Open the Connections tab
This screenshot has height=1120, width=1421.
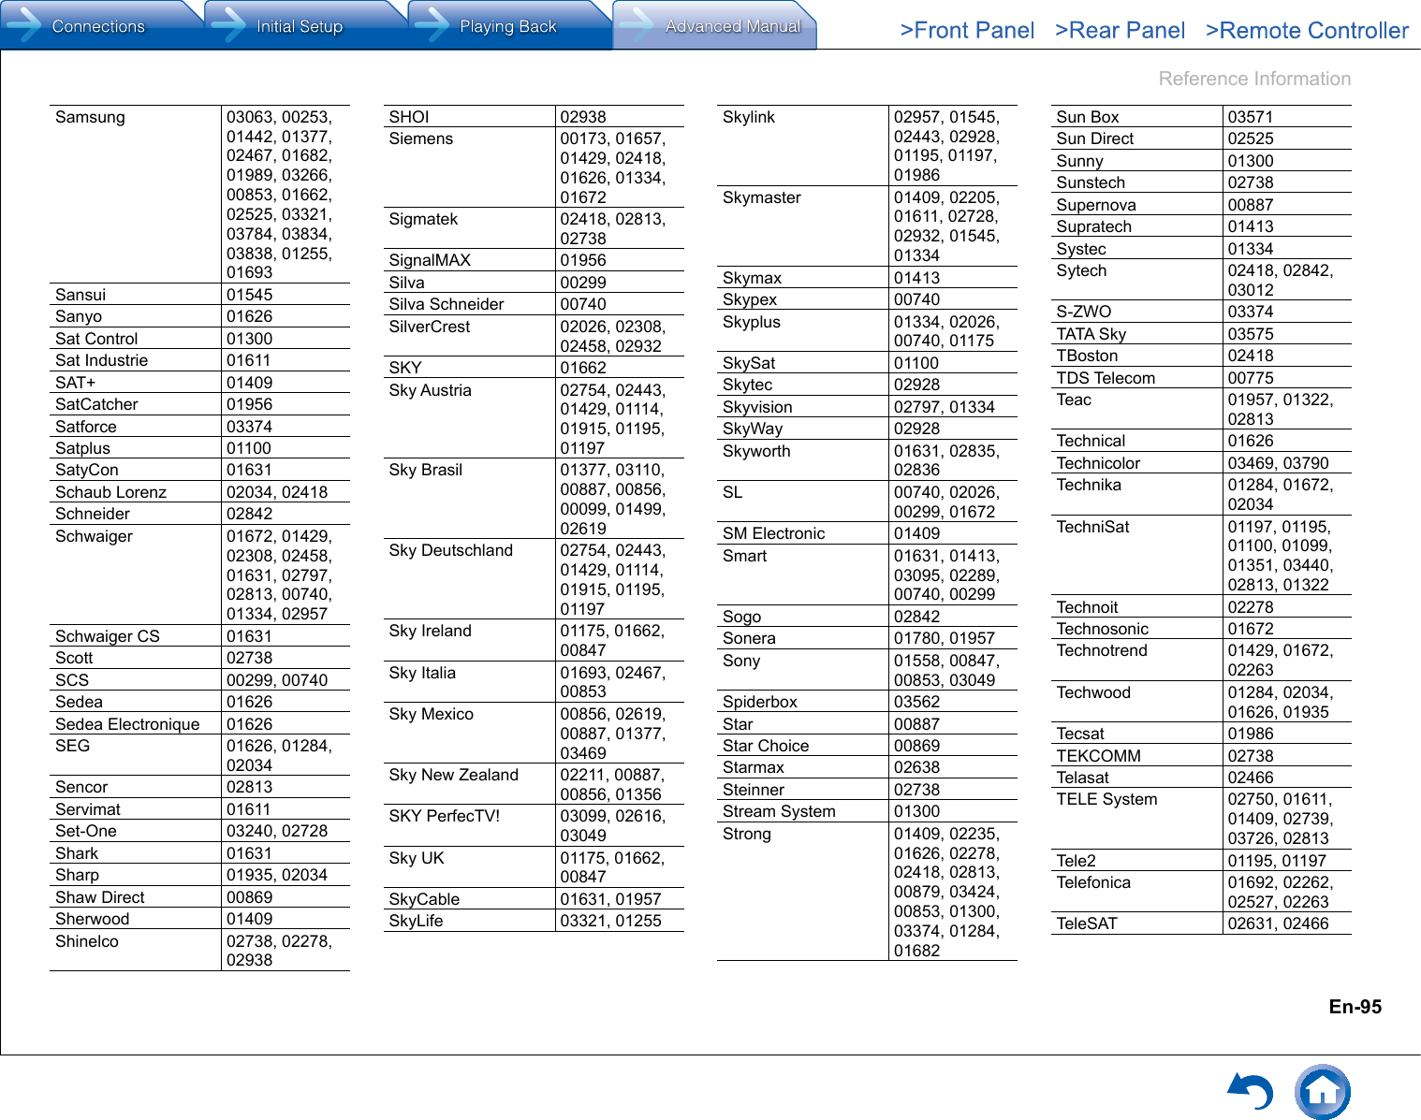click(x=99, y=26)
